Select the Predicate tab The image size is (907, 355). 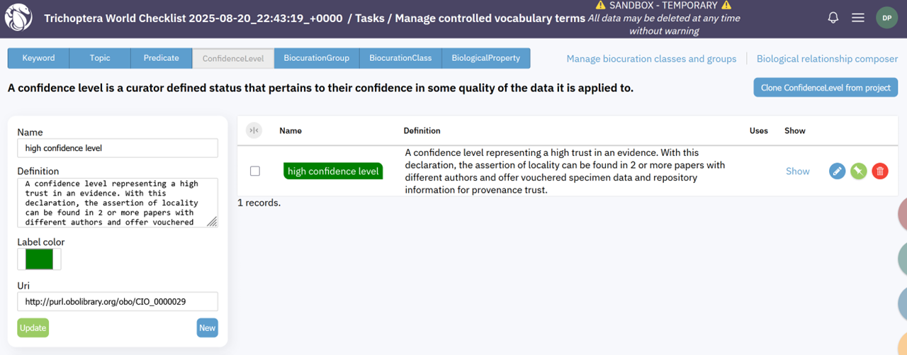(x=162, y=58)
